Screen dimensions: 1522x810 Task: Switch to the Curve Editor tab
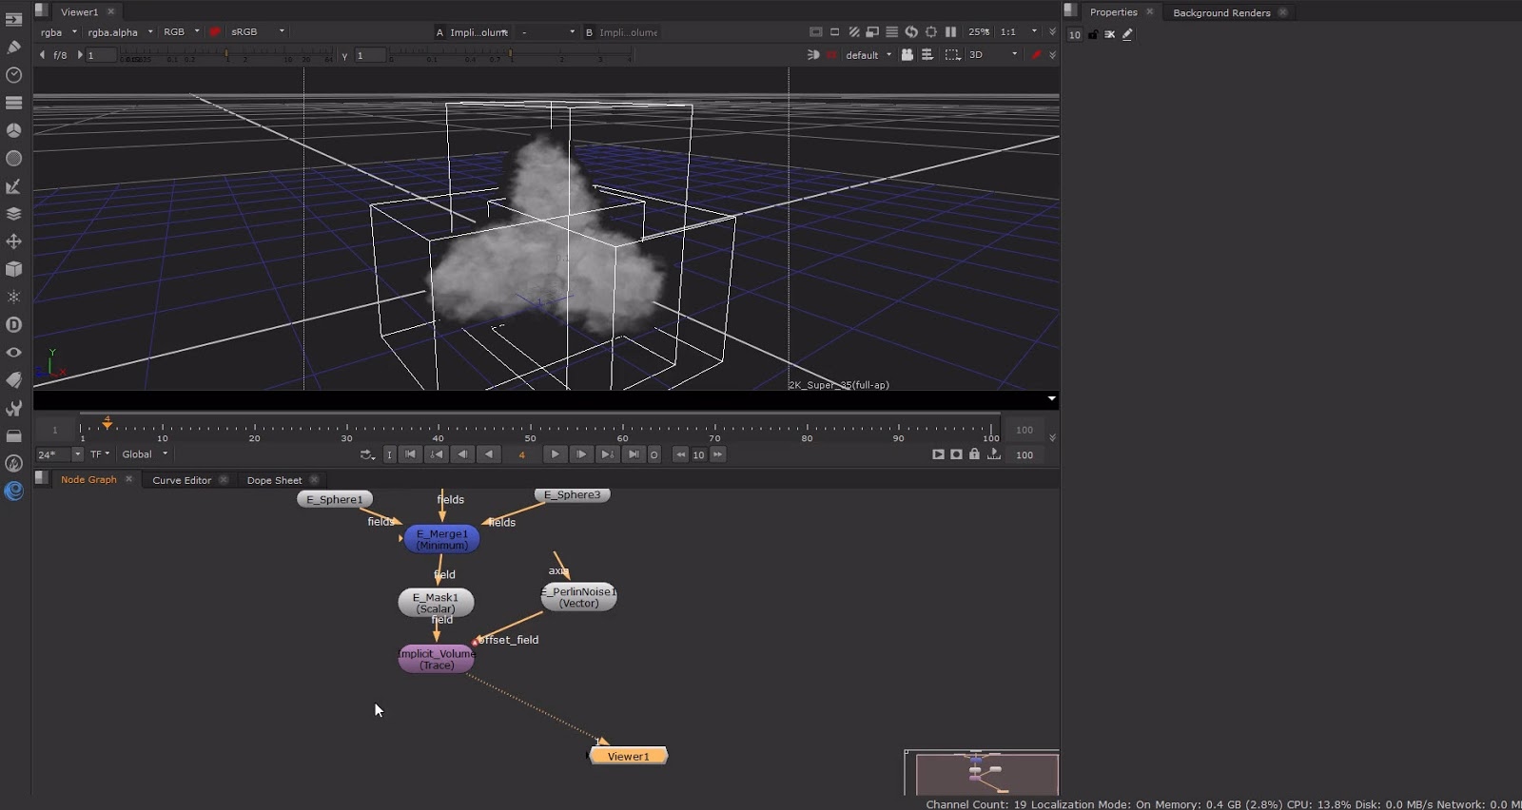182,480
